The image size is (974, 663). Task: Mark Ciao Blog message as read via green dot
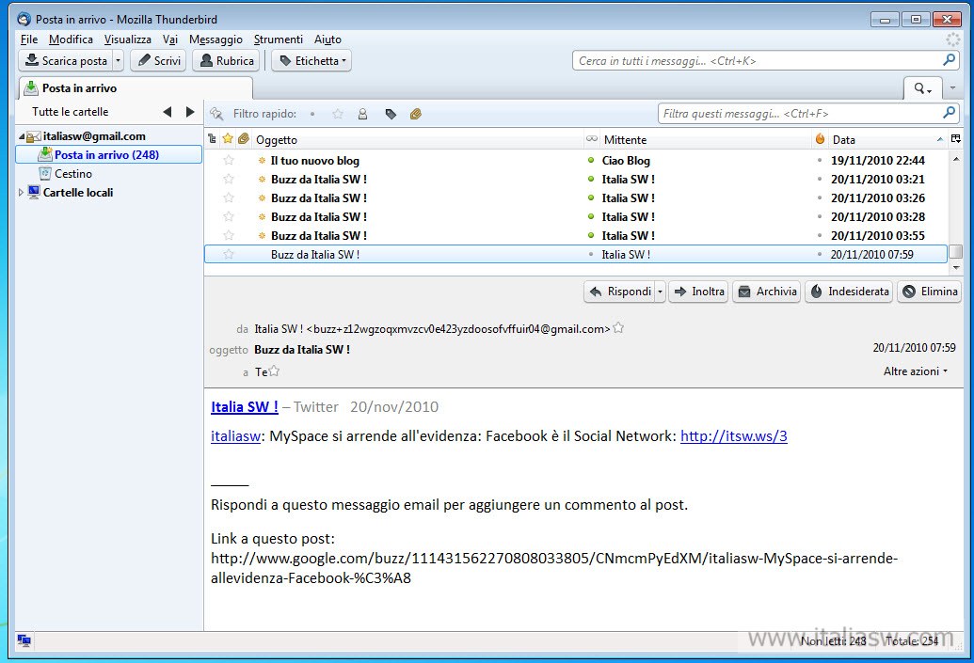pyautogui.click(x=591, y=160)
